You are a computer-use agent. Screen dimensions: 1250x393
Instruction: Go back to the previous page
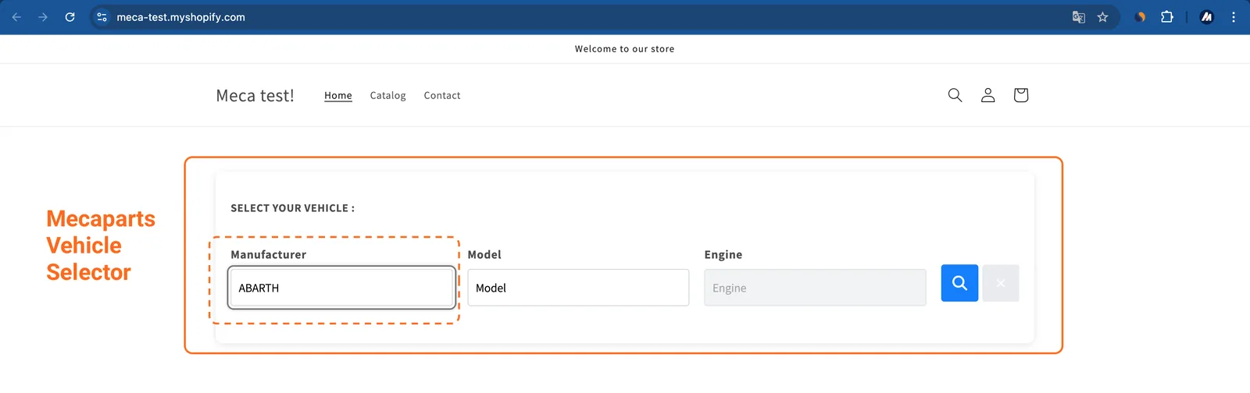pos(16,17)
